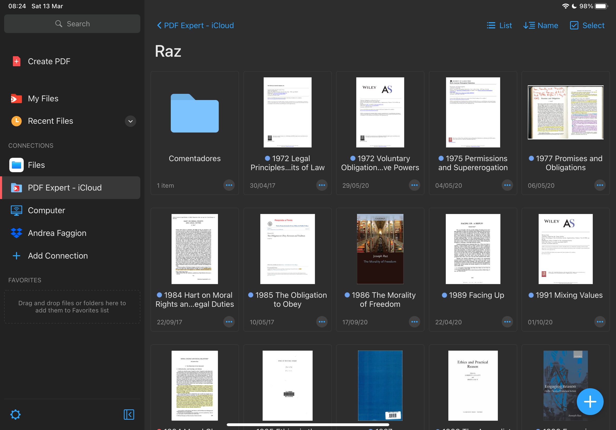Viewport: 616px width, 430px height.
Task: Open My Files
Action: point(43,98)
